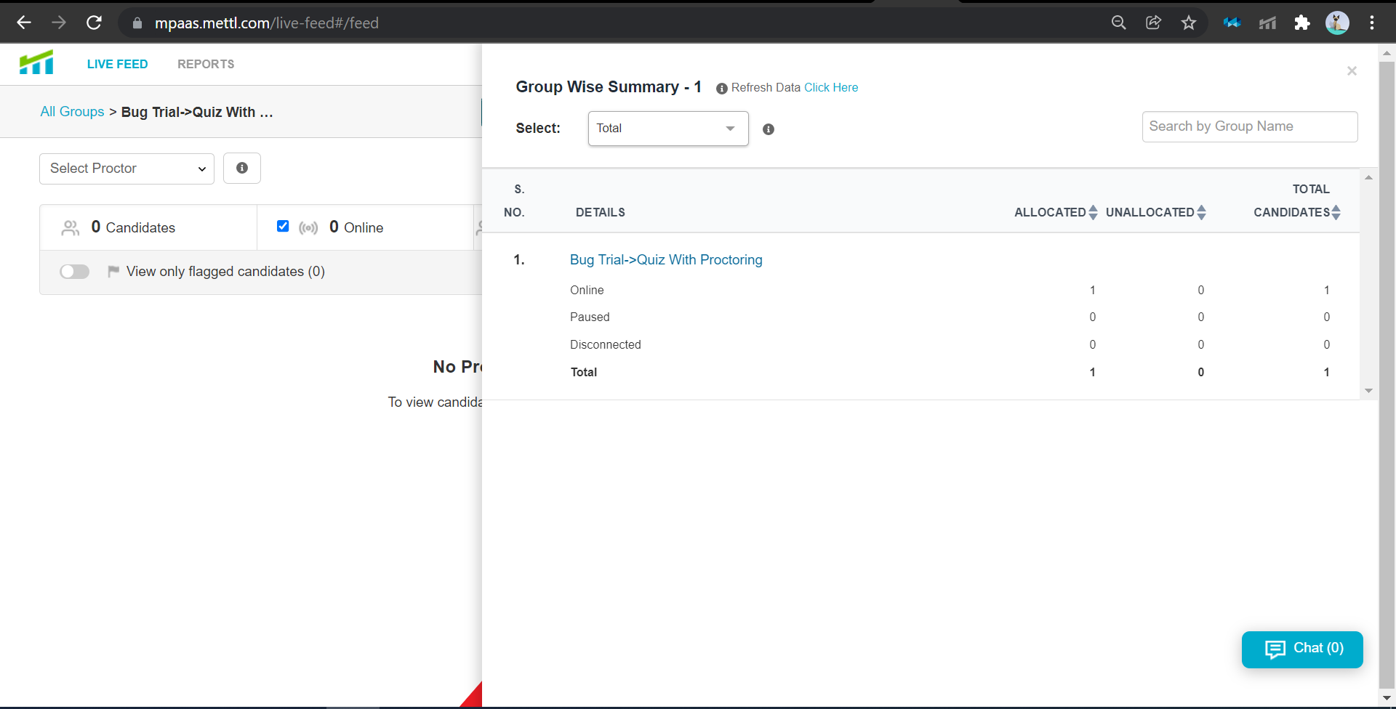Toggle View only flagged candidates switch
The width and height of the screenshot is (1396, 709).
[x=74, y=271]
